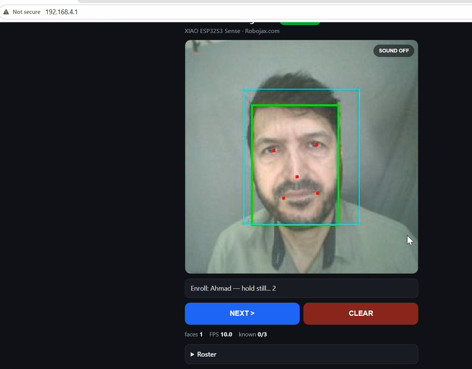Click the red CLEAR button
This screenshot has width=472, height=369.
pos(361,314)
